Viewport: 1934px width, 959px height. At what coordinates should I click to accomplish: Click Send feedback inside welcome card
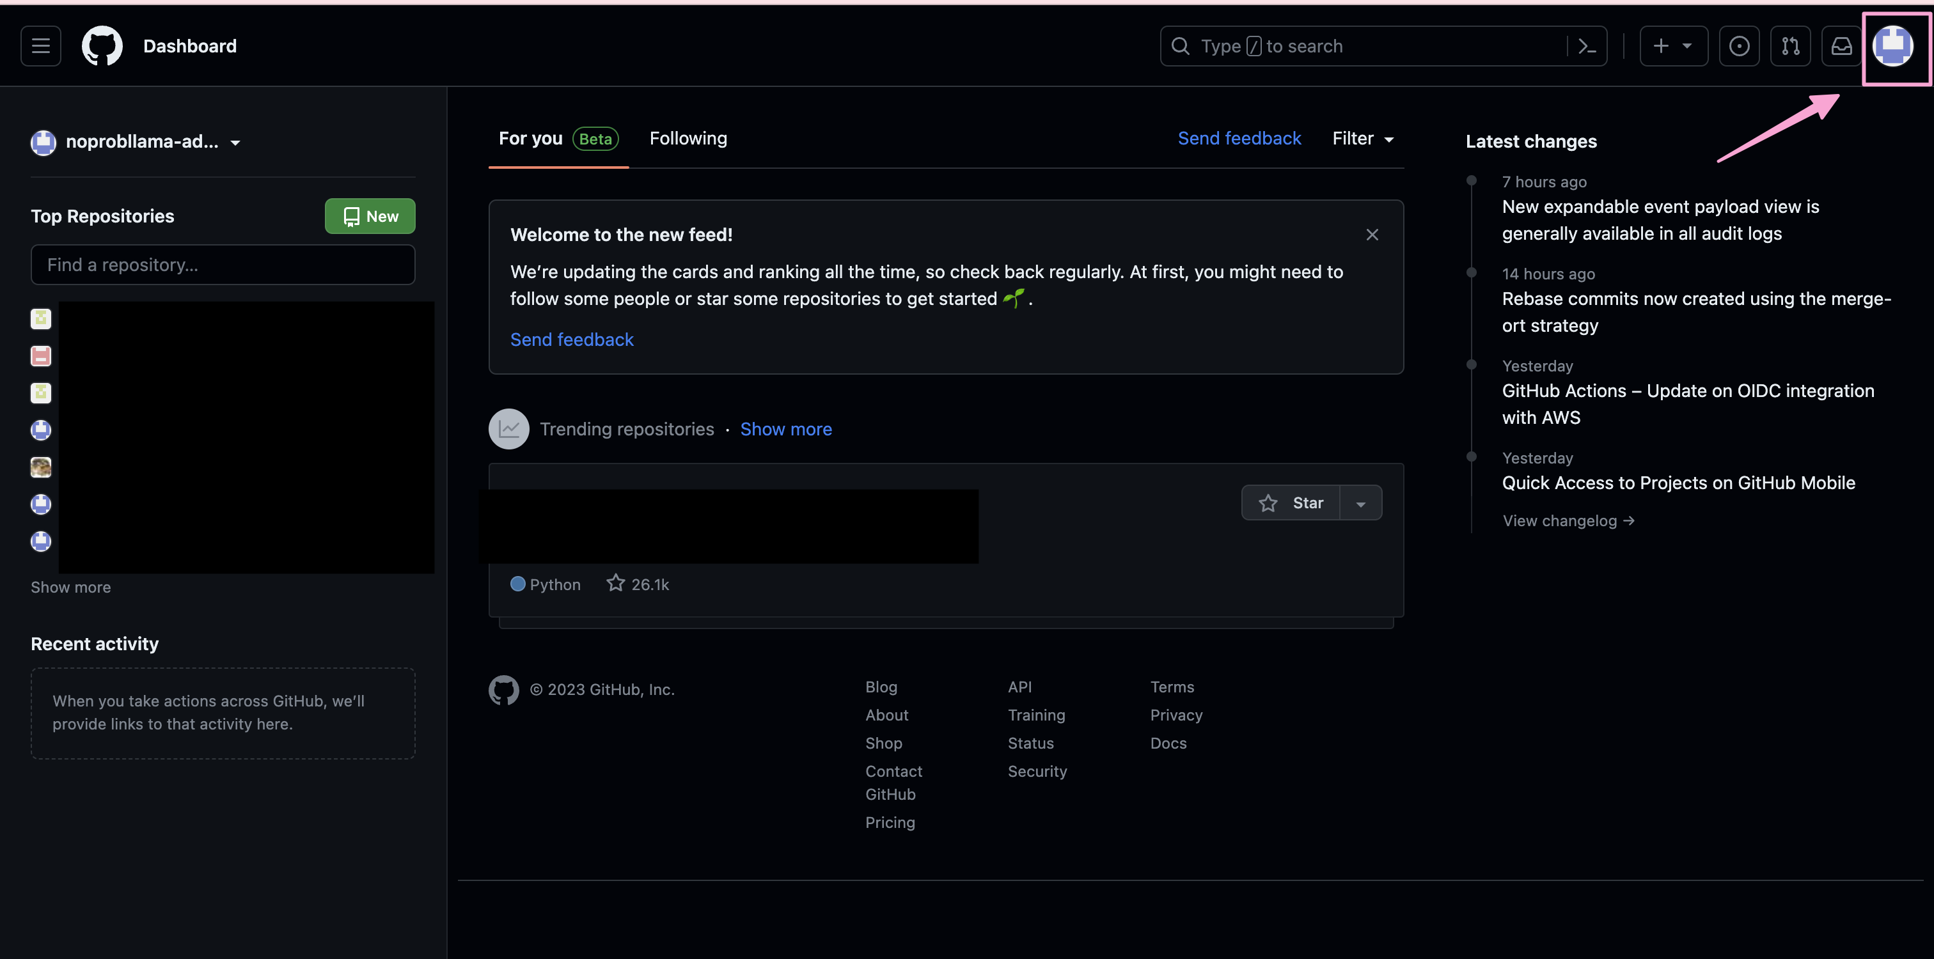click(x=571, y=339)
